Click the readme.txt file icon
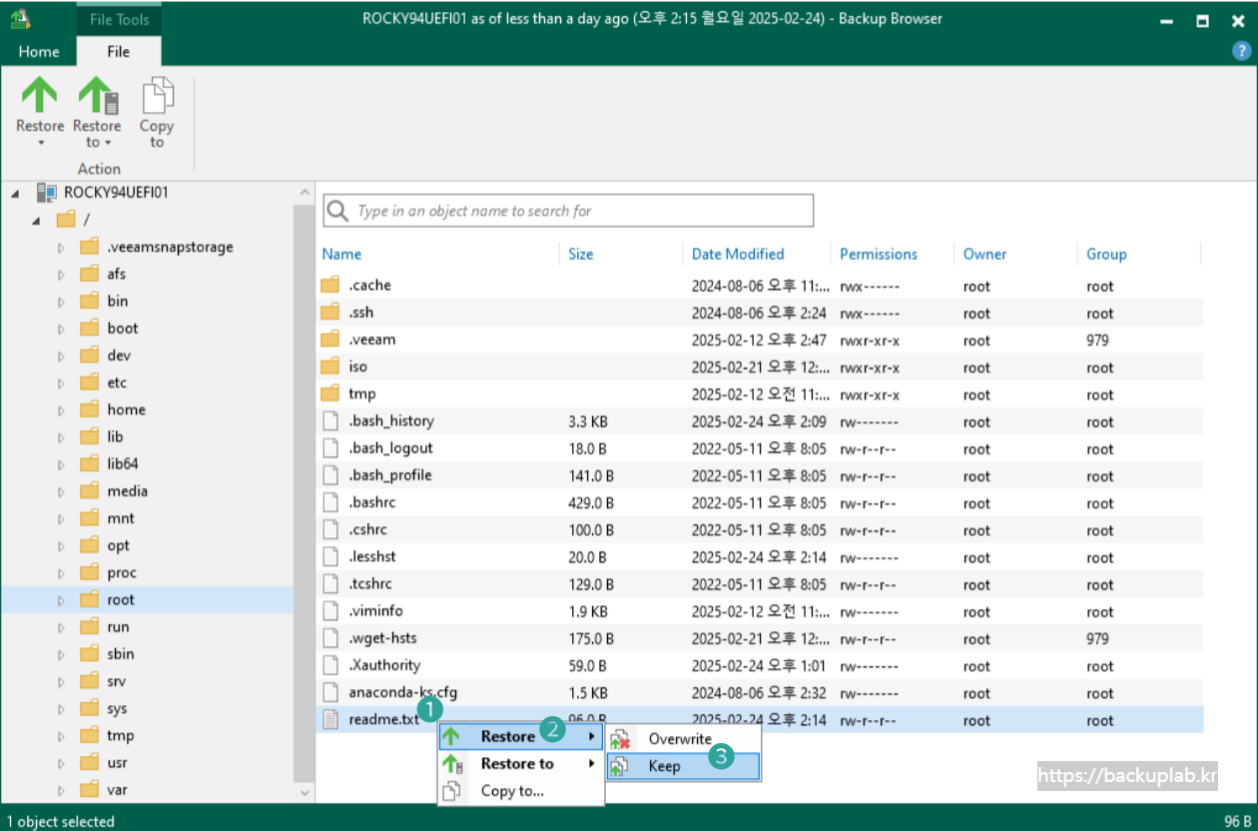The height and width of the screenshot is (831, 1258). coord(330,719)
